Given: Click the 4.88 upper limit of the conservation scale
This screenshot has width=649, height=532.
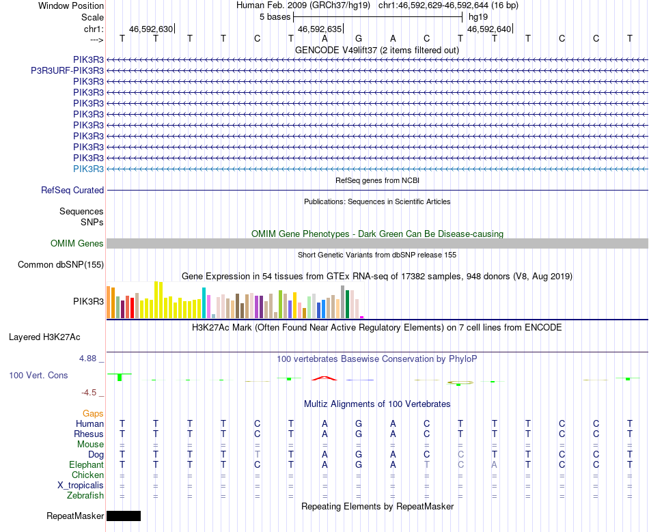Looking at the screenshot, I should tap(87, 359).
